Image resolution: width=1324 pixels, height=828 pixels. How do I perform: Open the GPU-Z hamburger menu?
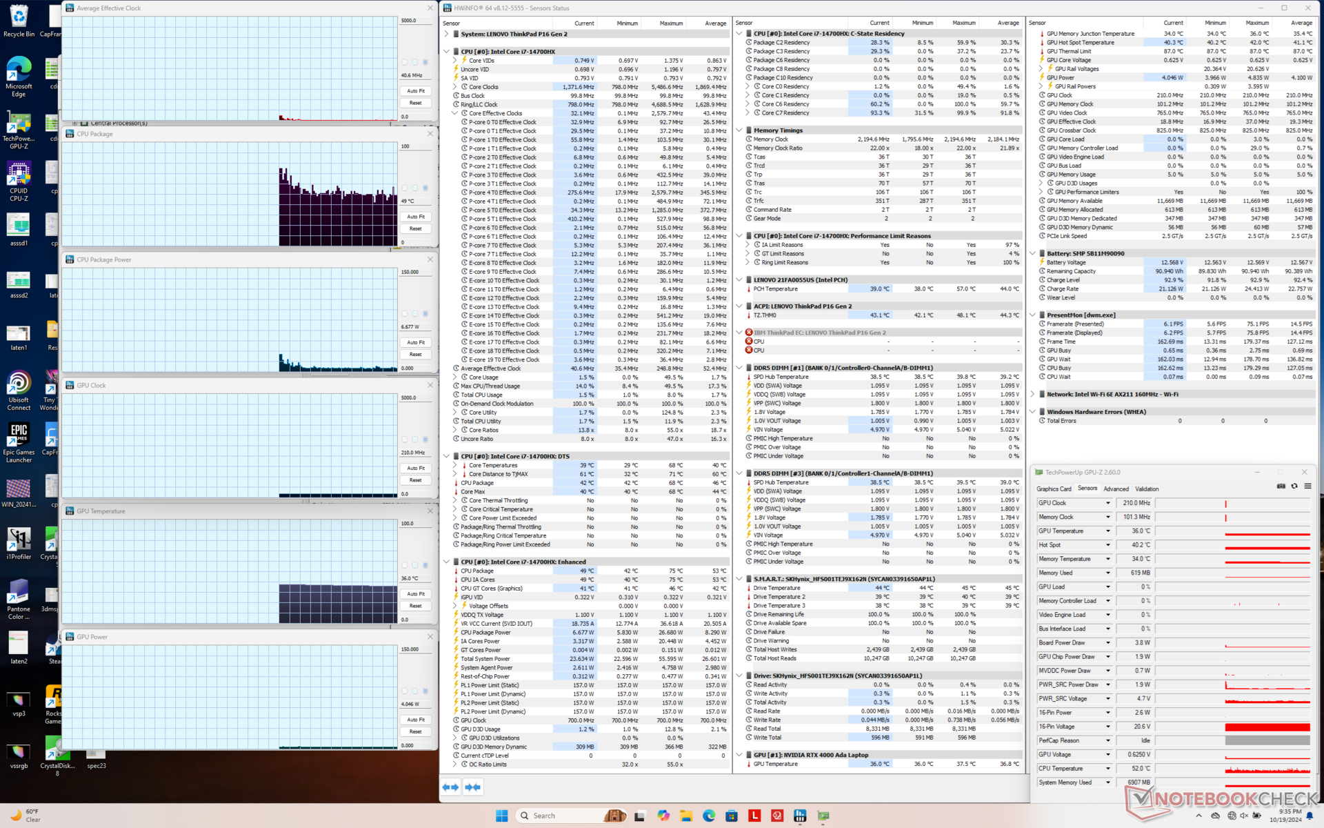(1307, 486)
